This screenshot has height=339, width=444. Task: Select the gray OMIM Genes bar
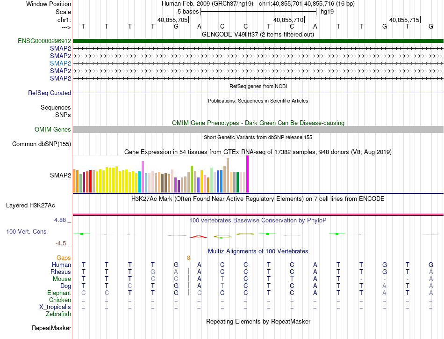click(x=258, y=129)
